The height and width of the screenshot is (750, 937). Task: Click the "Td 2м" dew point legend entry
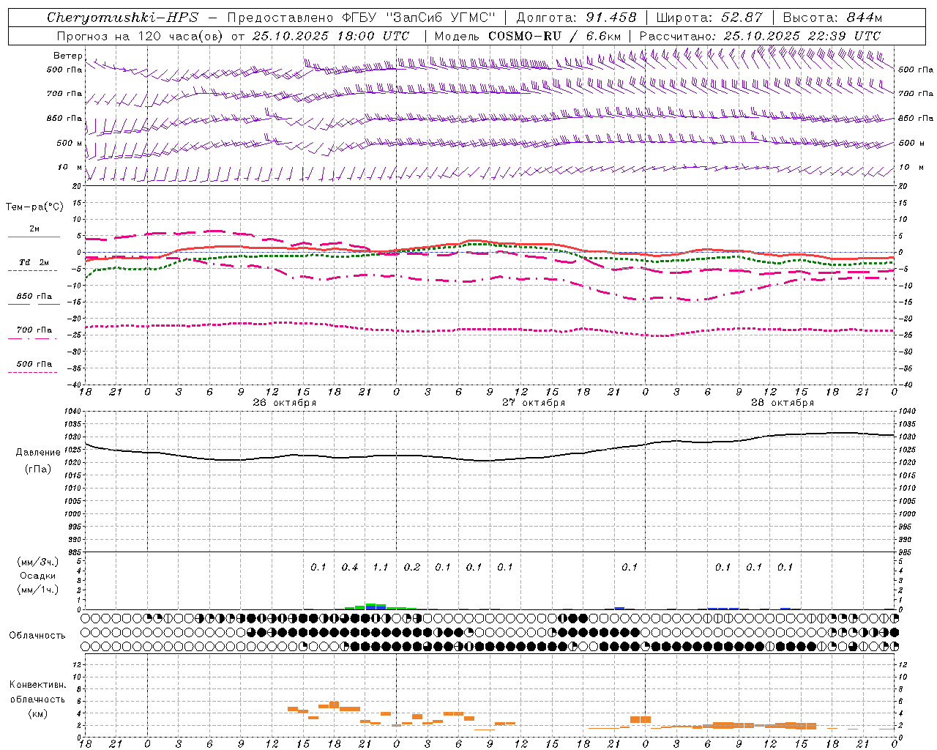[x=34, y=262]
